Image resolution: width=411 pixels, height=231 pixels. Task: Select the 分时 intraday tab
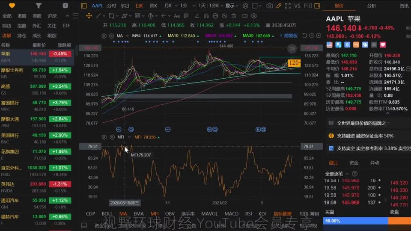pos(111,6)
